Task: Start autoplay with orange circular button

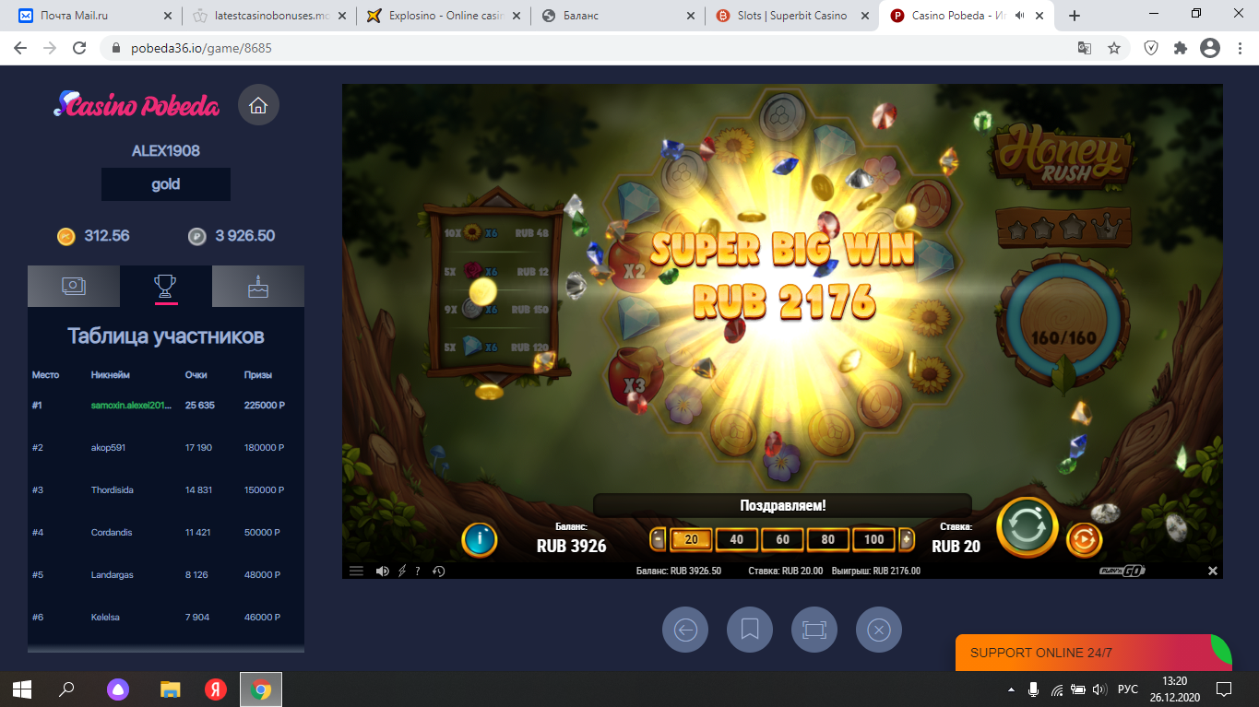Action: [x=1084, y=540]
